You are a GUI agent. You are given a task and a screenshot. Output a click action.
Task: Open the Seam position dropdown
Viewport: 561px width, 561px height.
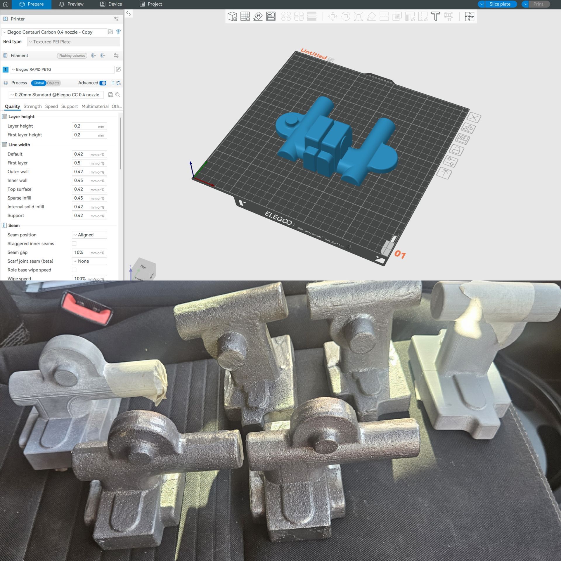(89, 235)
